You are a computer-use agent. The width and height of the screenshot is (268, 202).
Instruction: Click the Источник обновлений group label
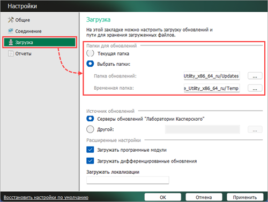(x=110, y=111)
